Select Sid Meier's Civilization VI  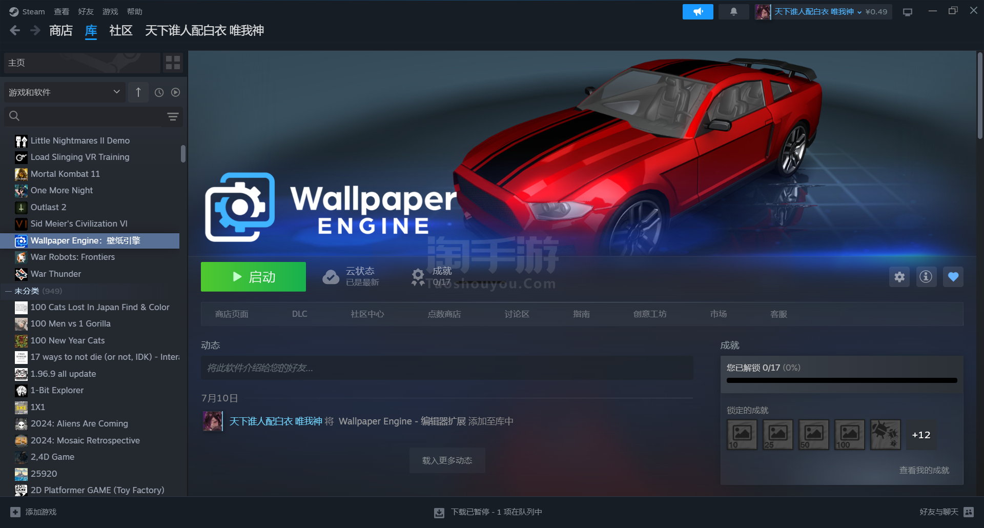tap(90, 224)
